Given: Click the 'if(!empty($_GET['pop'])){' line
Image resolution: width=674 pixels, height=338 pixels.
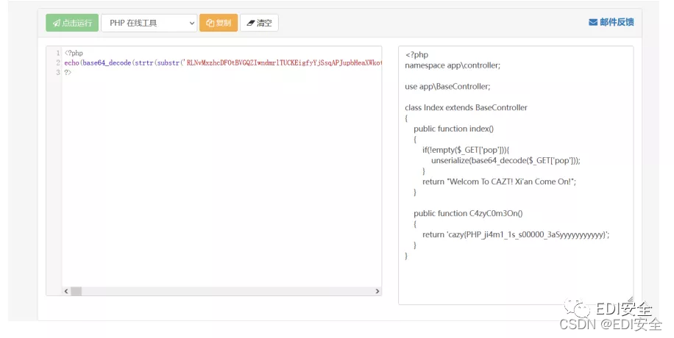Looking at the screenshot, I should 466,150.
